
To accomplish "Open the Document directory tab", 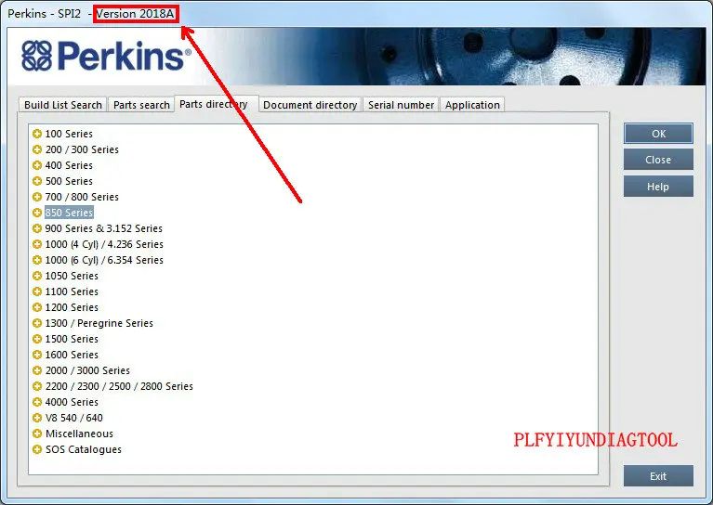I will click(x=310, y=105).
